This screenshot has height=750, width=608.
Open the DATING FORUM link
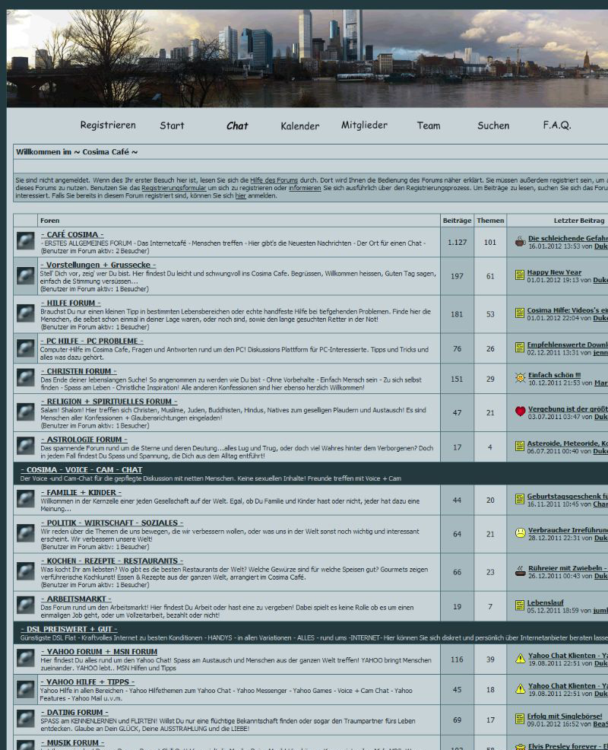[74, 712]
